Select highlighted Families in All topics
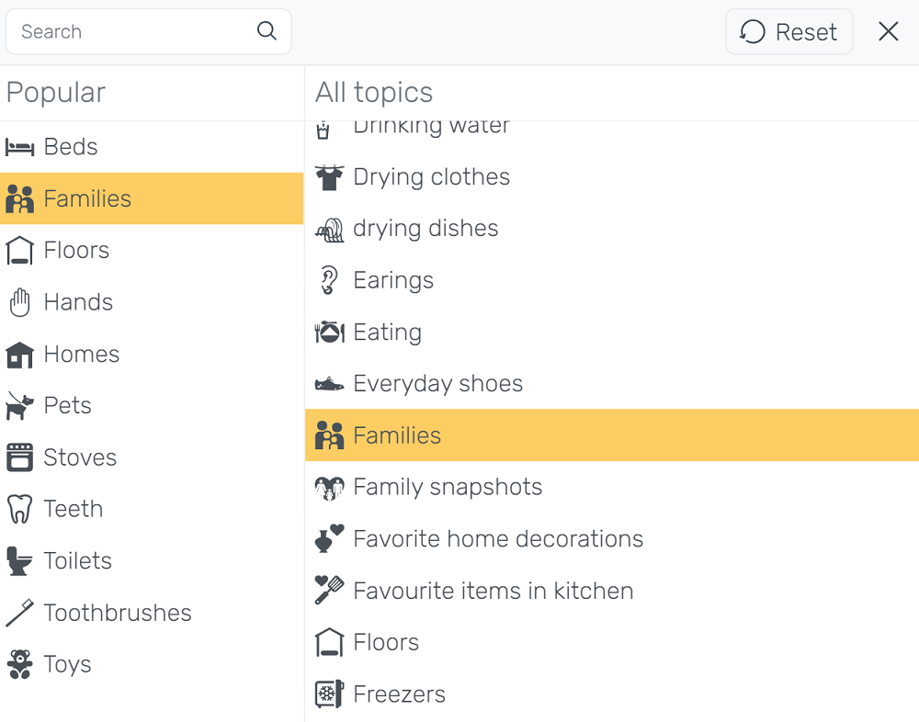The width and height of the screenshot is (919, 722). tap(612, 435)
